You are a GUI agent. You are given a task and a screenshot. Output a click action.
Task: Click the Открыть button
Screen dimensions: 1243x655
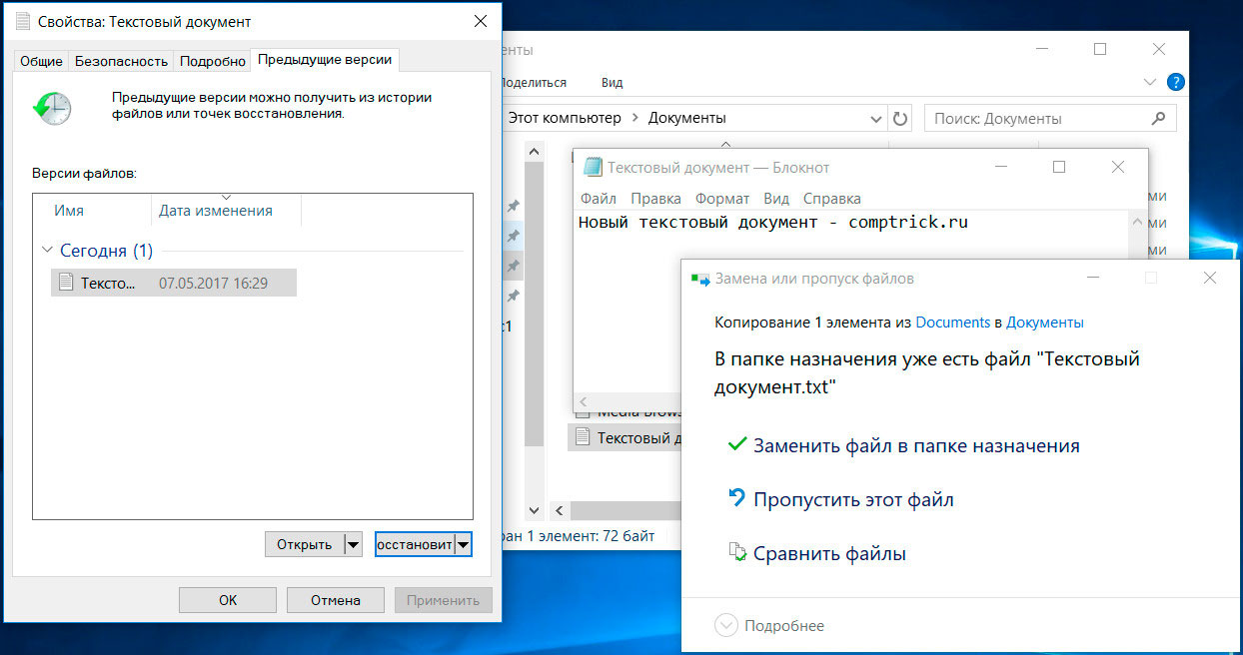click(x=305, y=544)
